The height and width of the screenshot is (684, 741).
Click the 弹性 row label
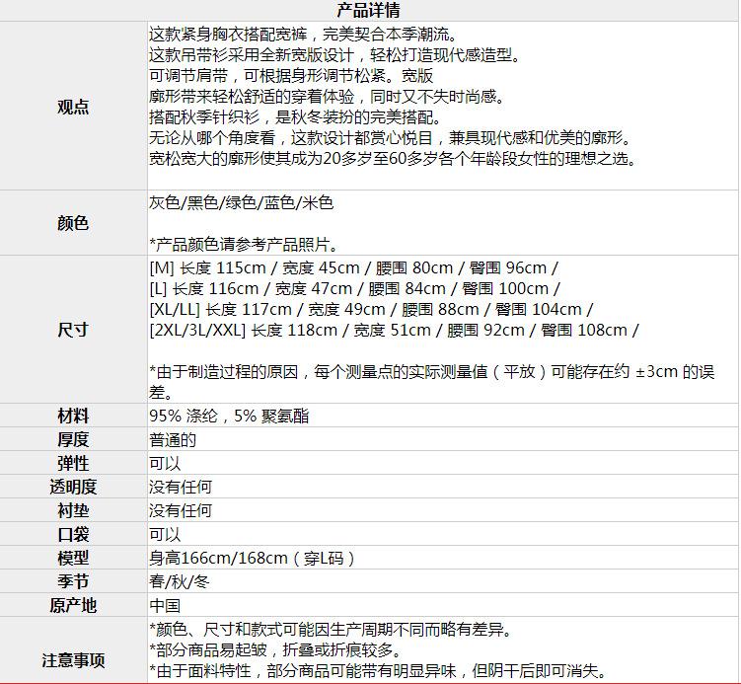pos(73,463)
